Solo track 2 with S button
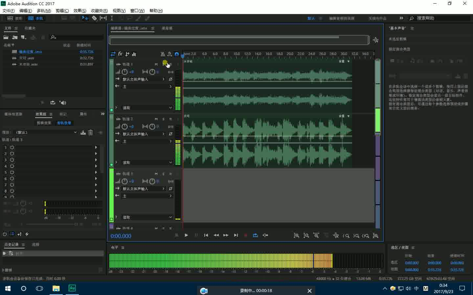 pos(163,119)
